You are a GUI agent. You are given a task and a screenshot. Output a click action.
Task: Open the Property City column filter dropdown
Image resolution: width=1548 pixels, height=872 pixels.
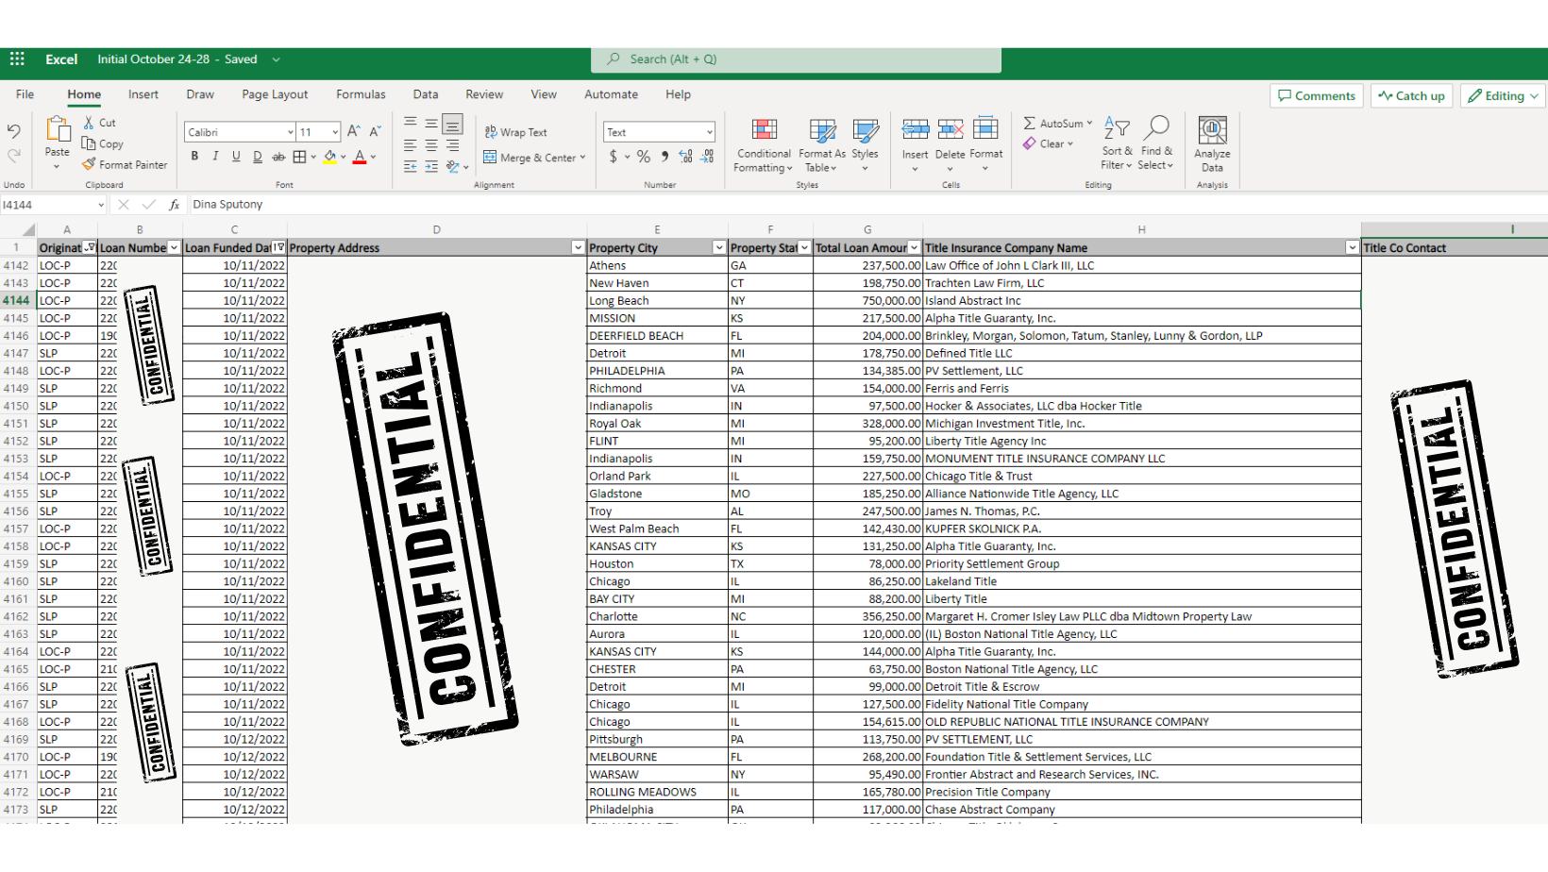(x=719, y=248)
